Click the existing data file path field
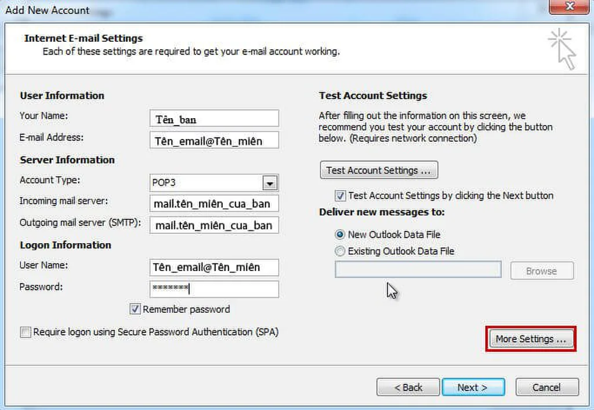594x410 pixels. [x=418, y=269]
